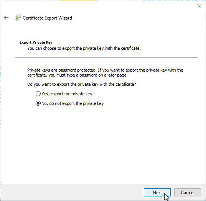This screenshot has width=206, height=201.
Task: Click the 'You can choose to export' subtitle
Action: 84,48
